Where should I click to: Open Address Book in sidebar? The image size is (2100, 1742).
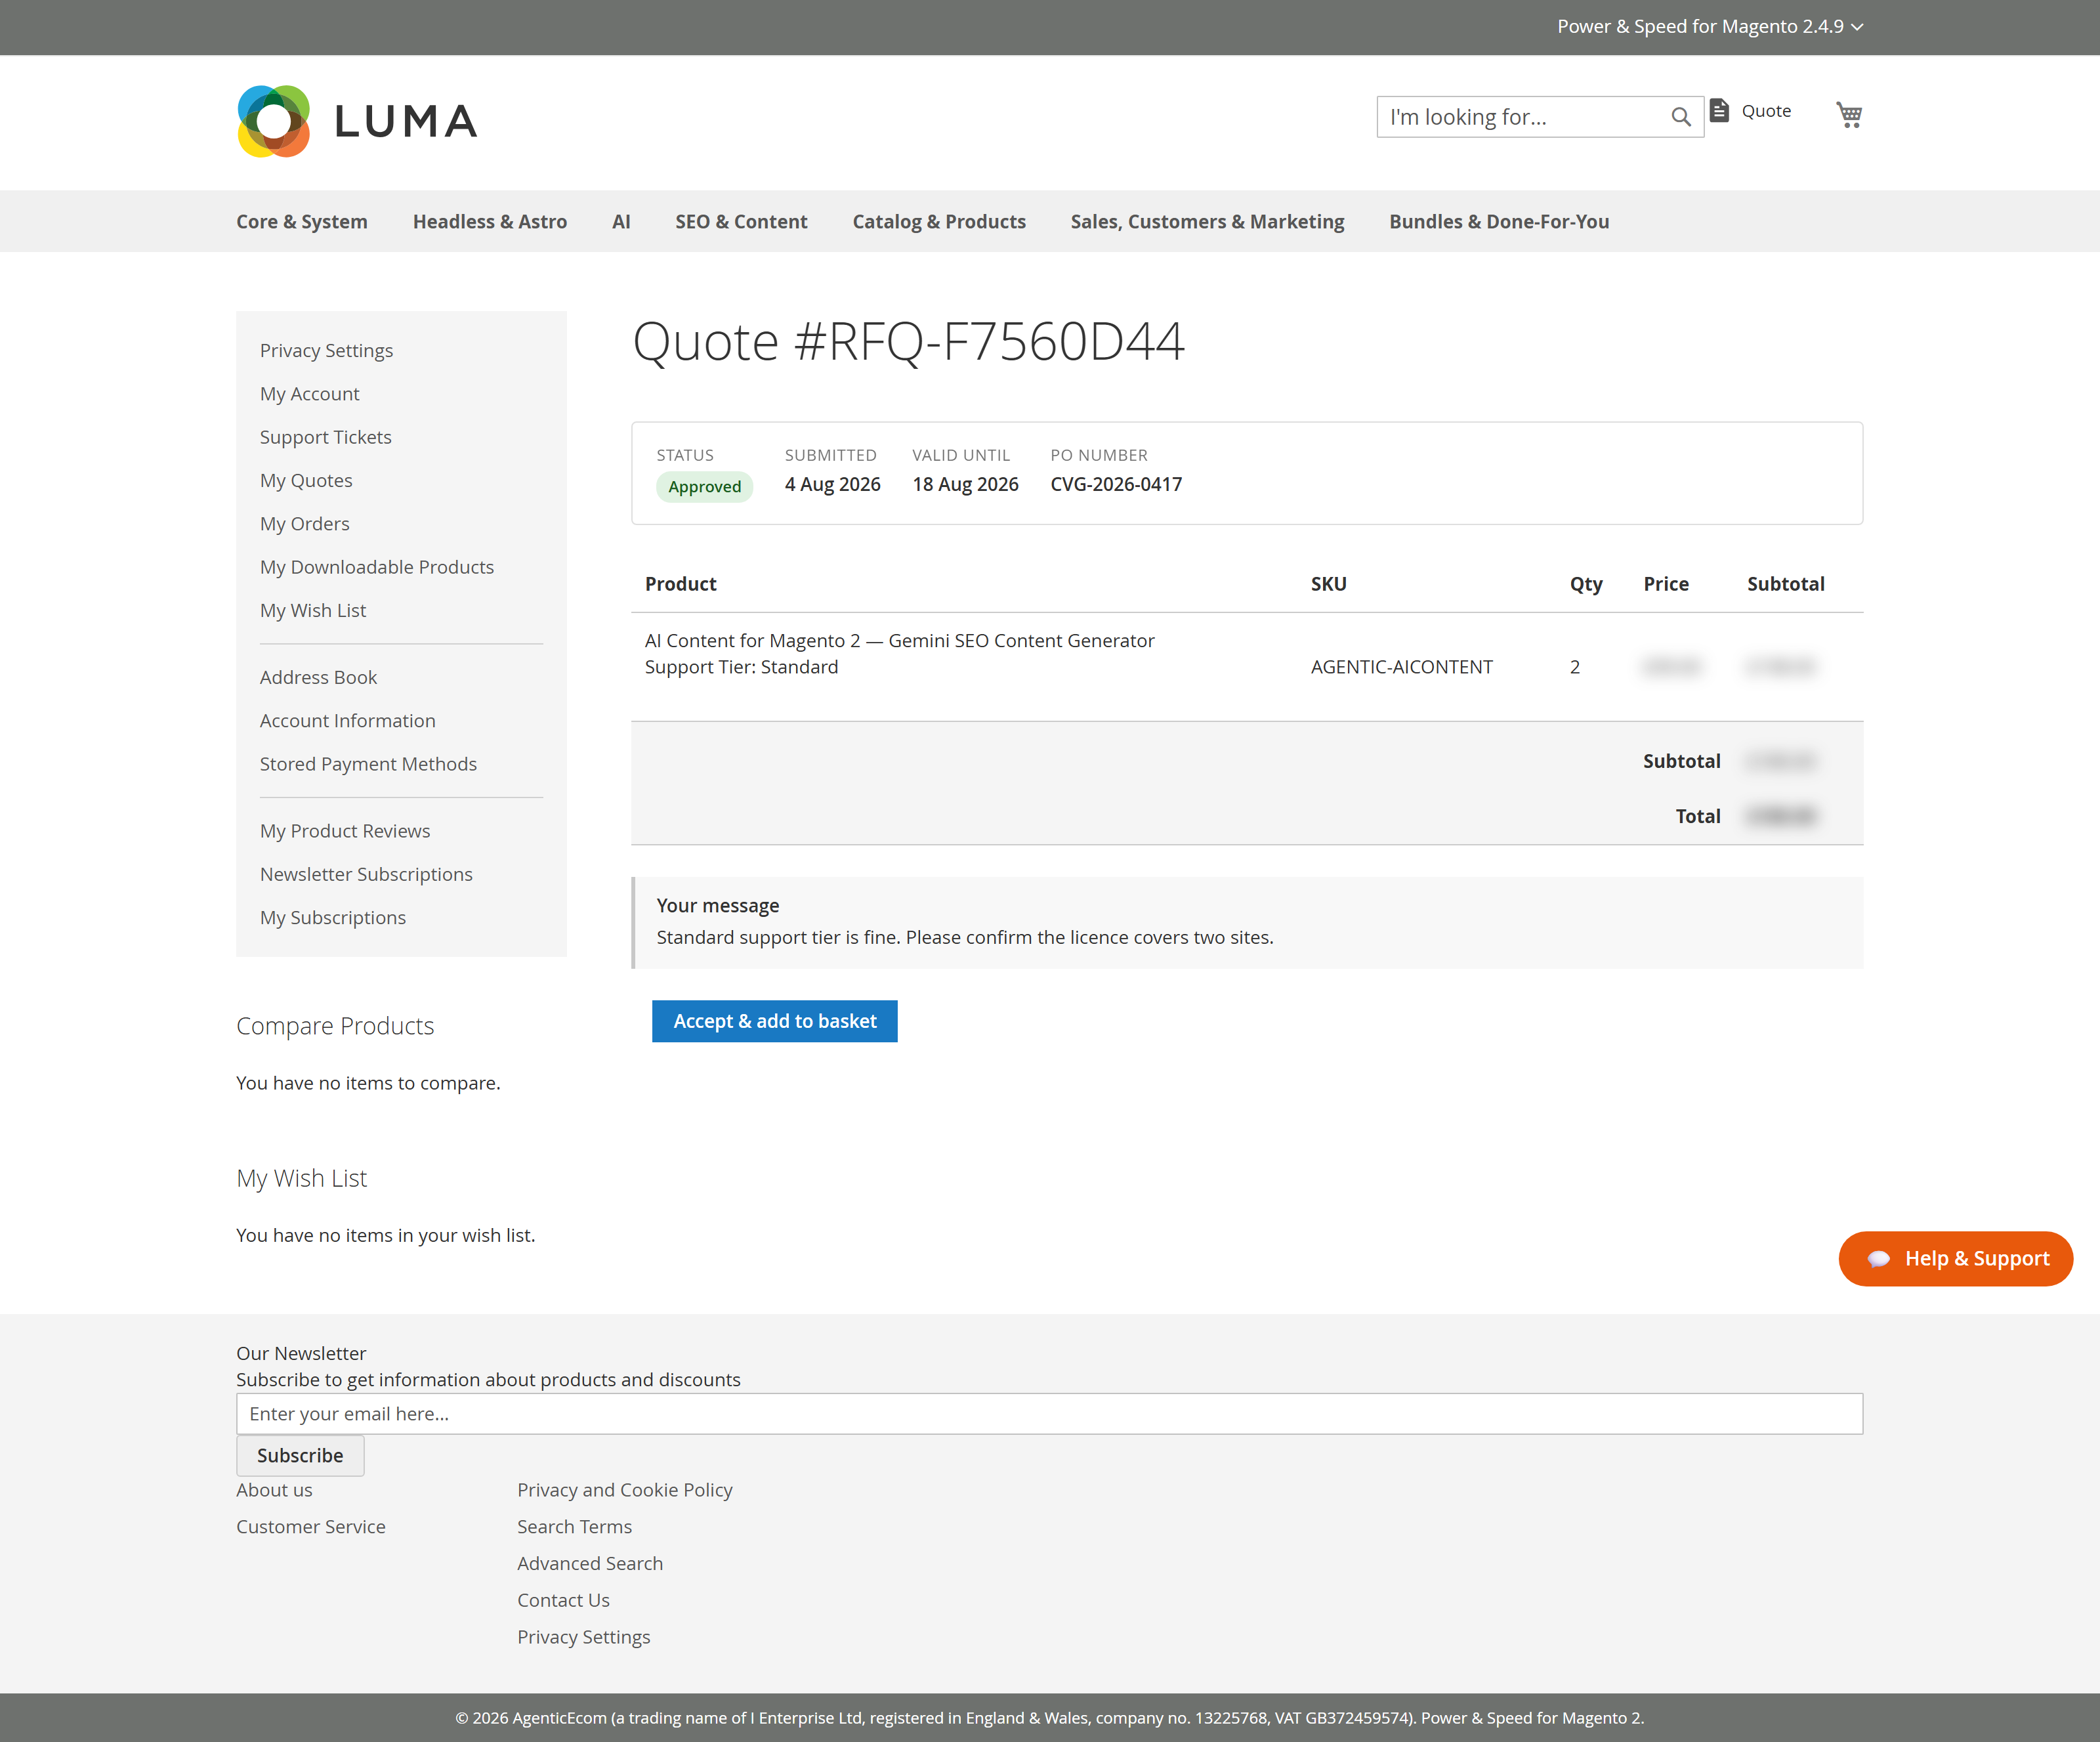click(x=318, y=677)
